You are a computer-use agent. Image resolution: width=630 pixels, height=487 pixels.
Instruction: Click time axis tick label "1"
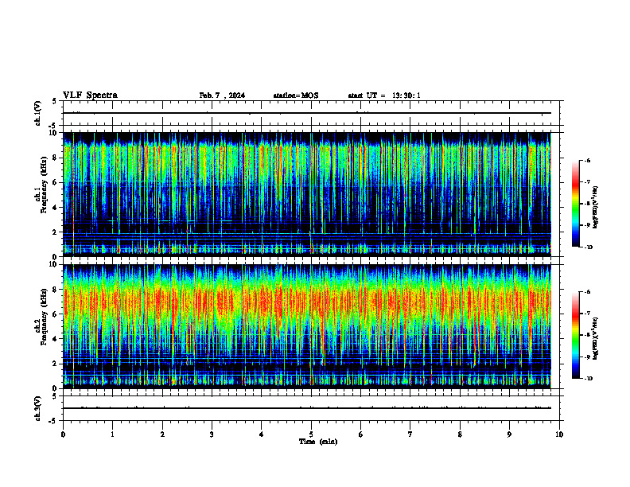tap(113, 434)
